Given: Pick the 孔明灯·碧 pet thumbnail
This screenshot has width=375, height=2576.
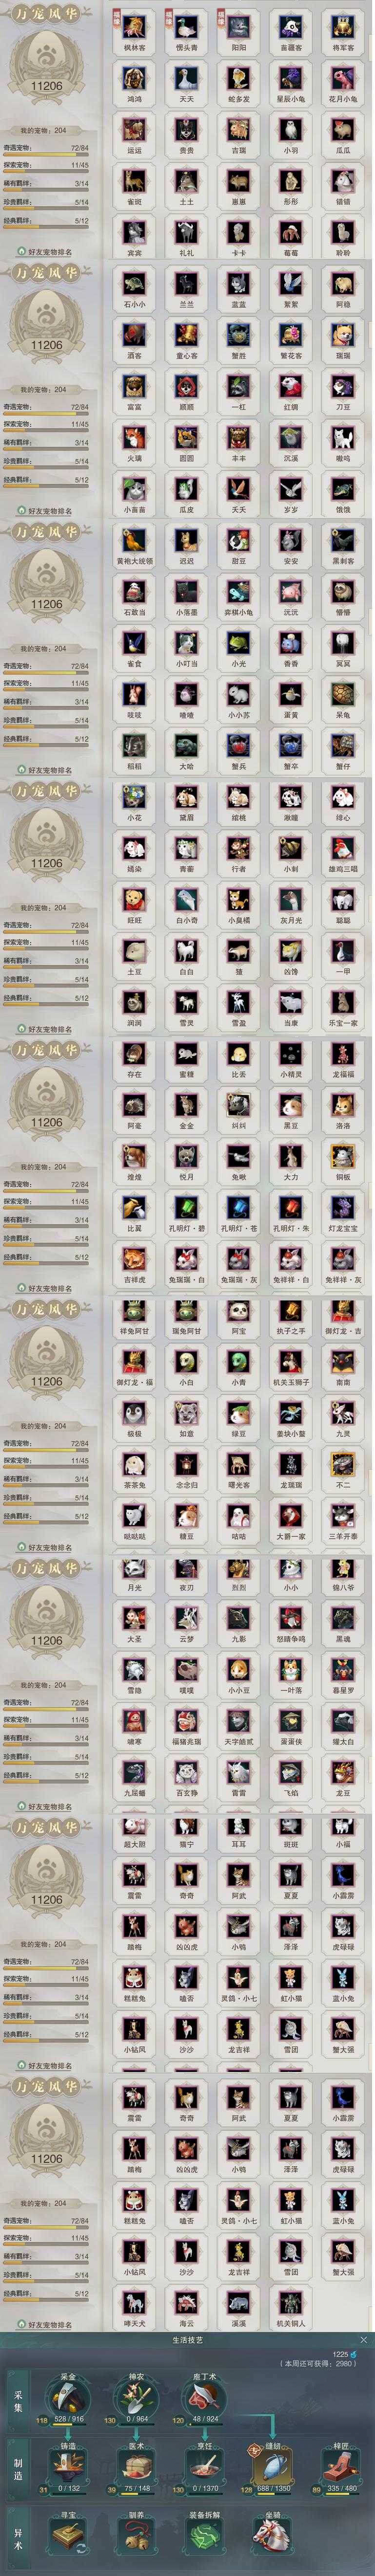Looking at the screenshot, I should click(185, 1207).
